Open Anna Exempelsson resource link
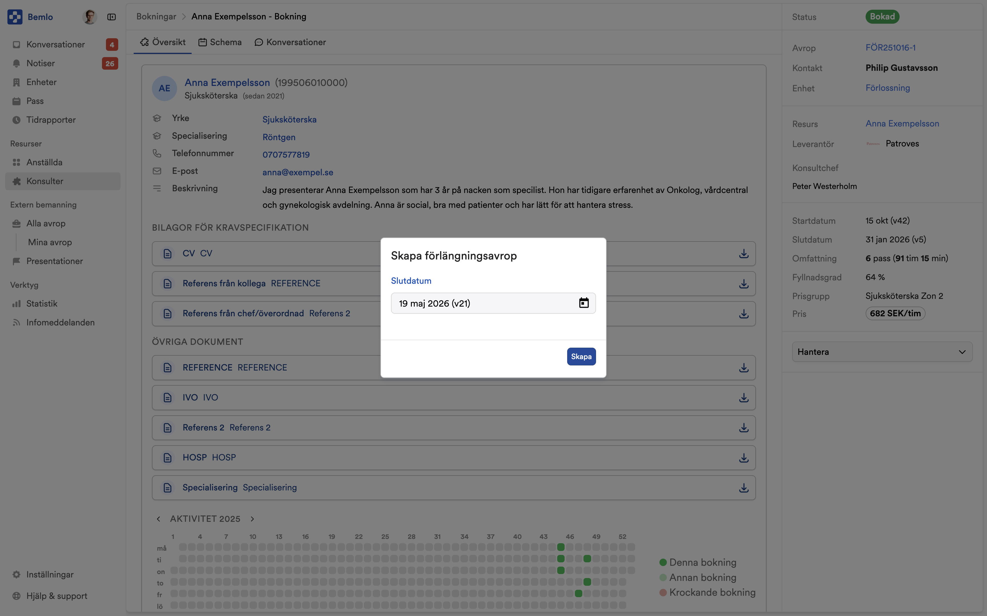Image resolution: width=987 pixels, height=616 pixels. pos(902,123)
